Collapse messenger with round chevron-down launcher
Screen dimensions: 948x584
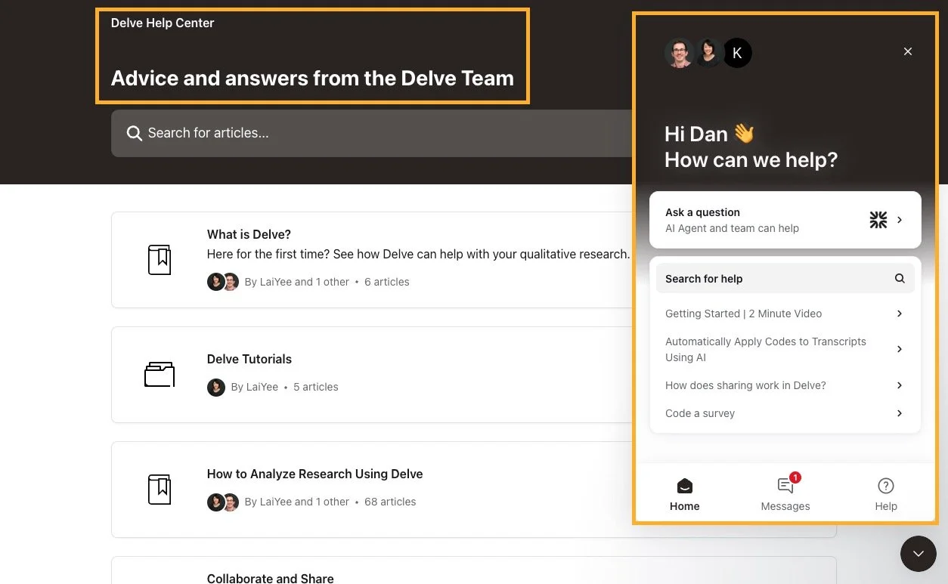919,554
